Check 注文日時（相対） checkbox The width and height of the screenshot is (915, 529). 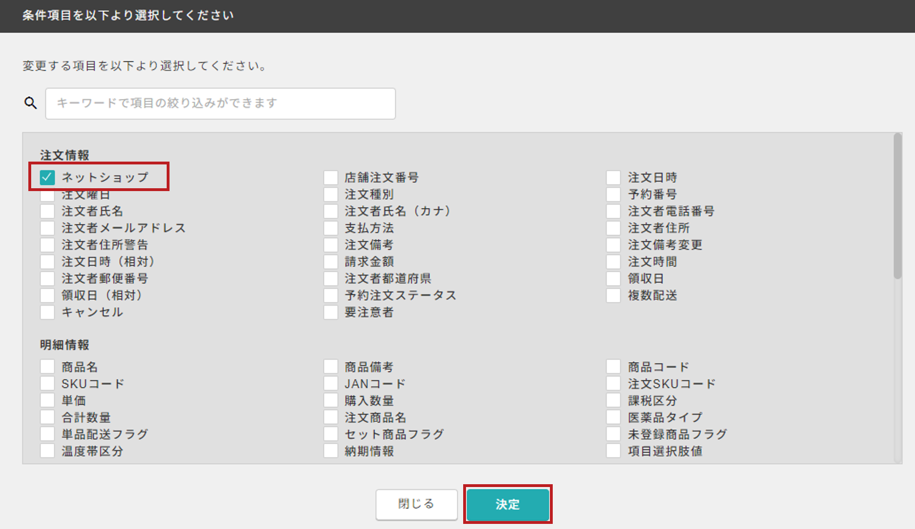coord(48,262)
